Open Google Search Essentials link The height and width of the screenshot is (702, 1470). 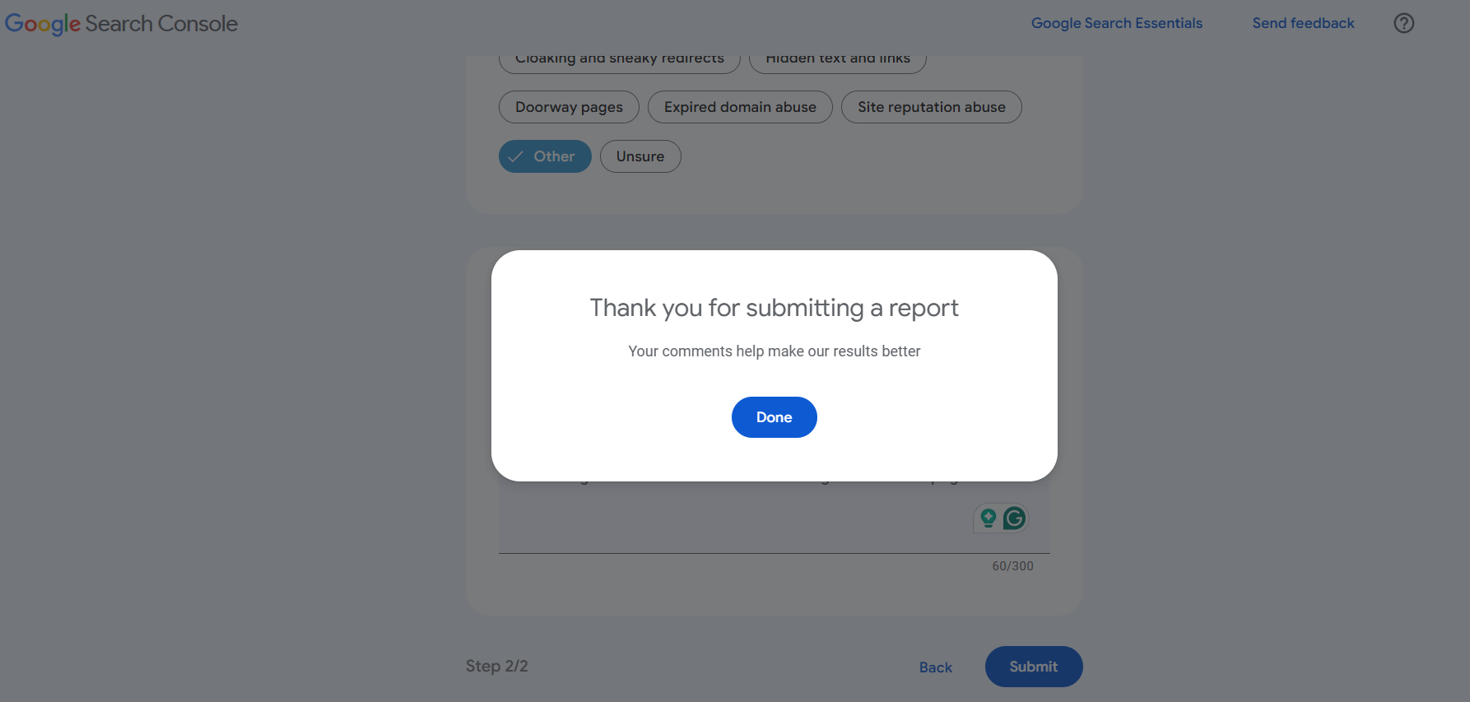pyautogui.click(x=1117, y=23)
